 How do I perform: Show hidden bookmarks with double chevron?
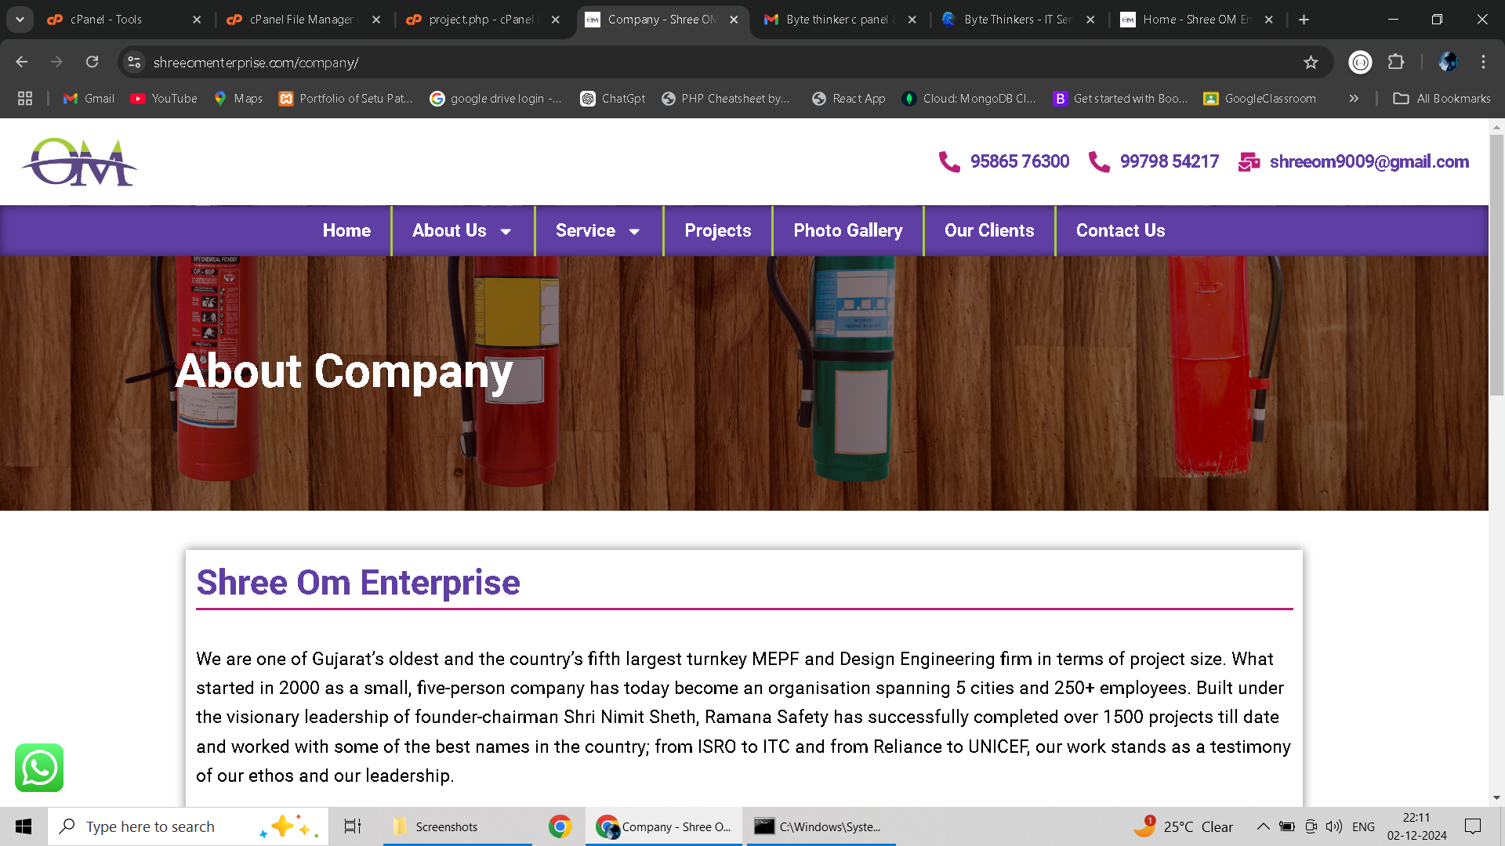pos(1354,99)
